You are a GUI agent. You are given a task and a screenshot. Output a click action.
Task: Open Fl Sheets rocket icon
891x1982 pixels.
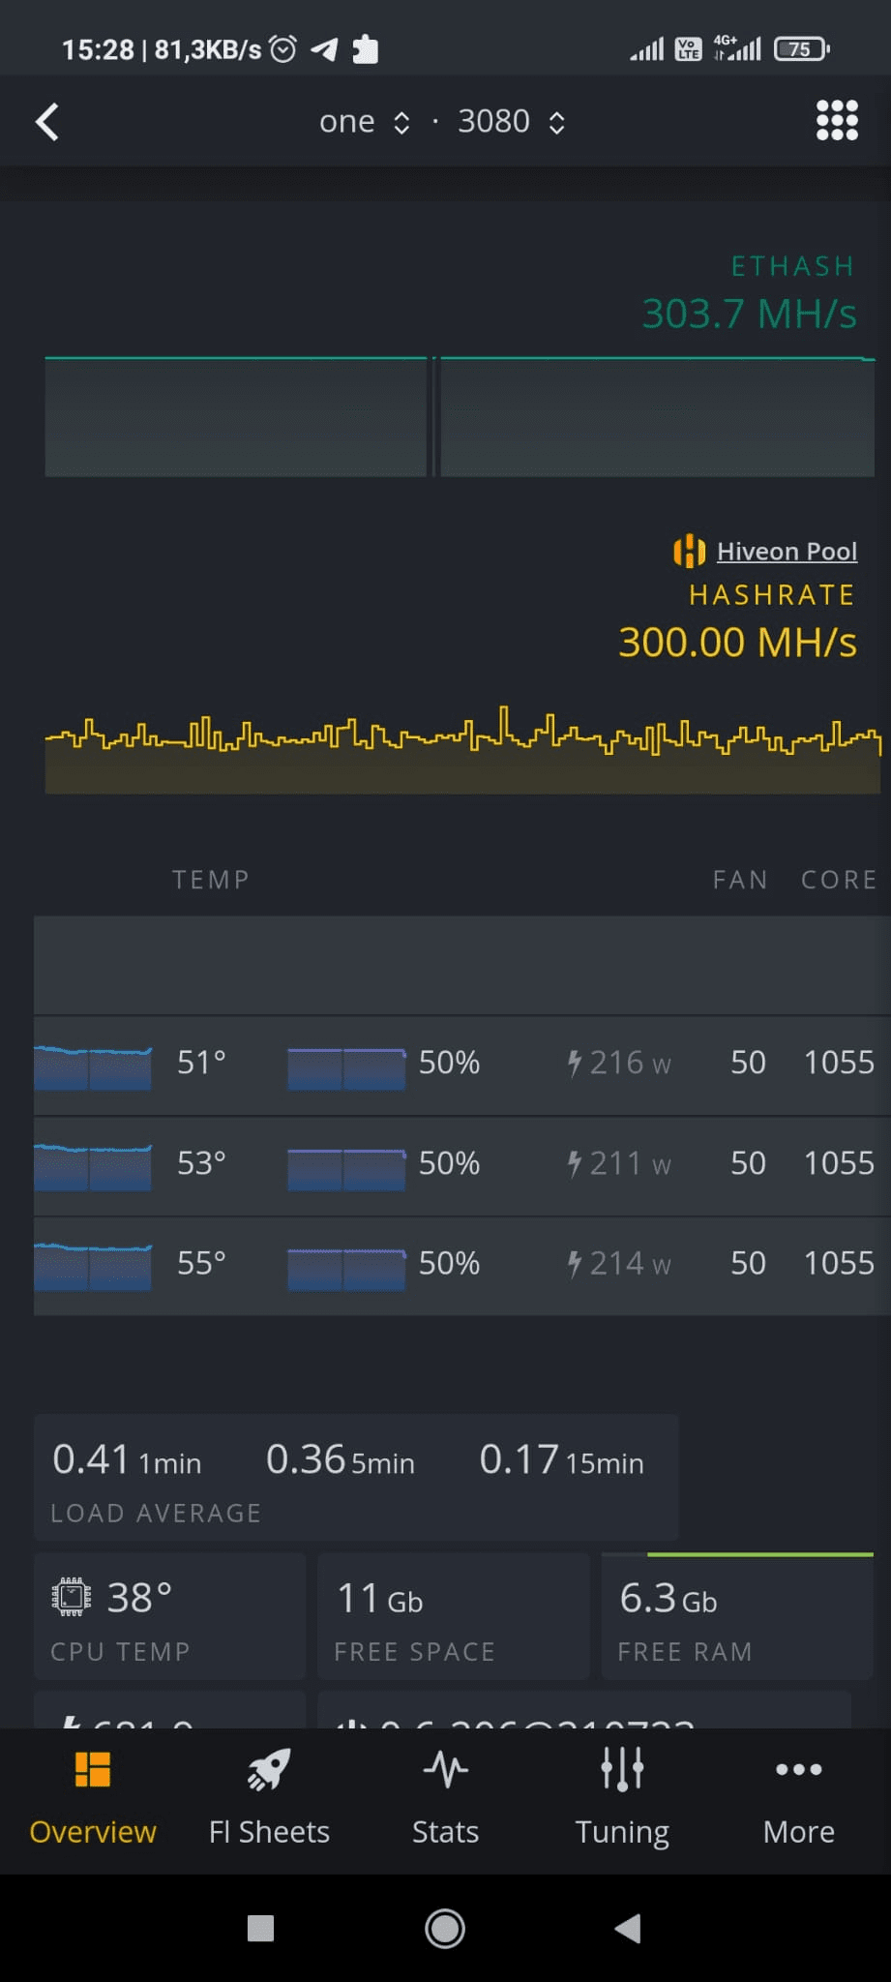click(269, 1770)
